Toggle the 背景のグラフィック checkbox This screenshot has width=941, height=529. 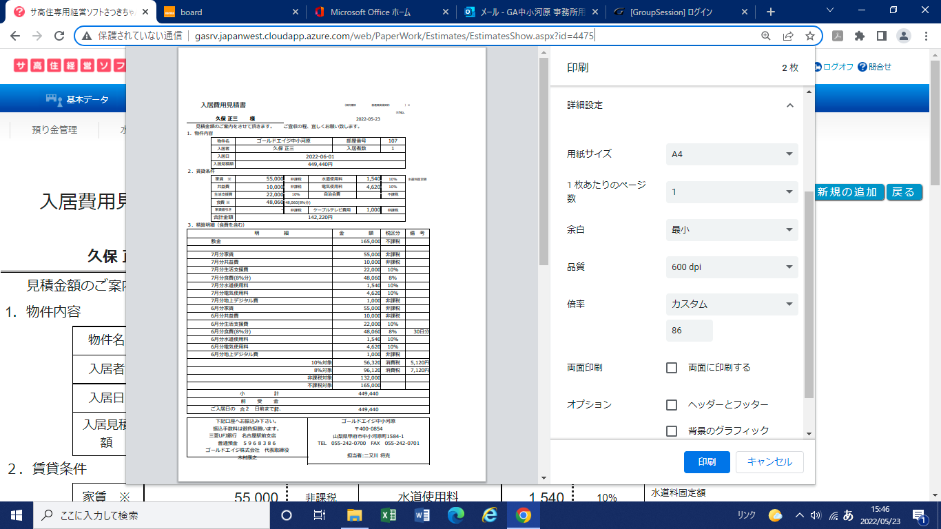click(x=672, y=431)
